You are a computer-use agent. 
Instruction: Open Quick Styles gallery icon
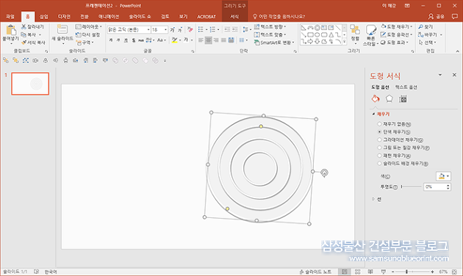[370, 30]
